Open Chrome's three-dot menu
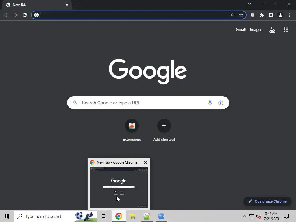Screen dimensions: 296x222 coord(290,15)
